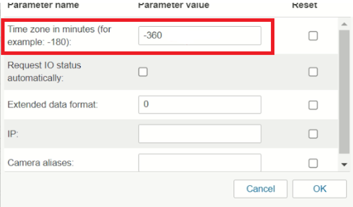Viewport: 353px width, 207px height.
Task: Click the Extended data format label
Action: pyautogui.click(x=53, y=105)
